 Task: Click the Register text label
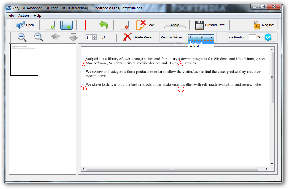[x=268, y=25]
